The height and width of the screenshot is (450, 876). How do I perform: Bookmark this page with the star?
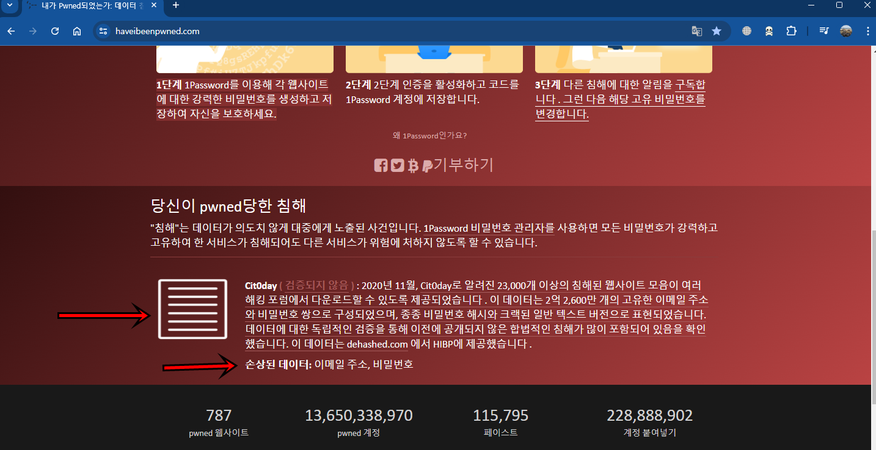(x=717, y=31)
